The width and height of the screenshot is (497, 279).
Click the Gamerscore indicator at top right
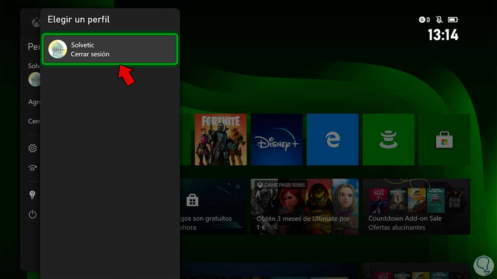click(x=425, y=19)
